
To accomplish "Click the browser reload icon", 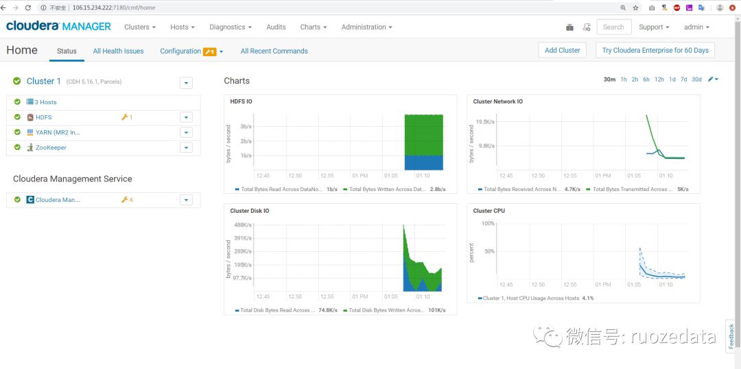I will click(x=28, y=8).
